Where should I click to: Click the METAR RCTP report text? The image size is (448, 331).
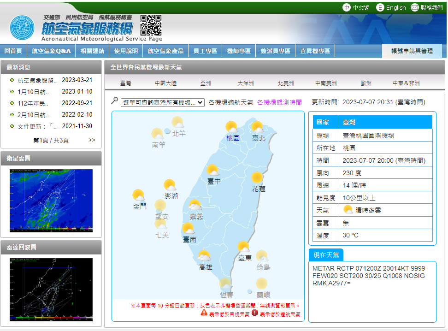click(x=369, y=276)
